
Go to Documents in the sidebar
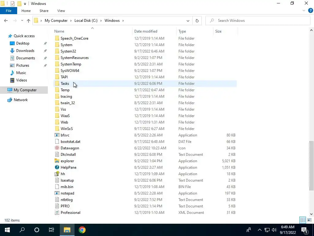point(25,58)
